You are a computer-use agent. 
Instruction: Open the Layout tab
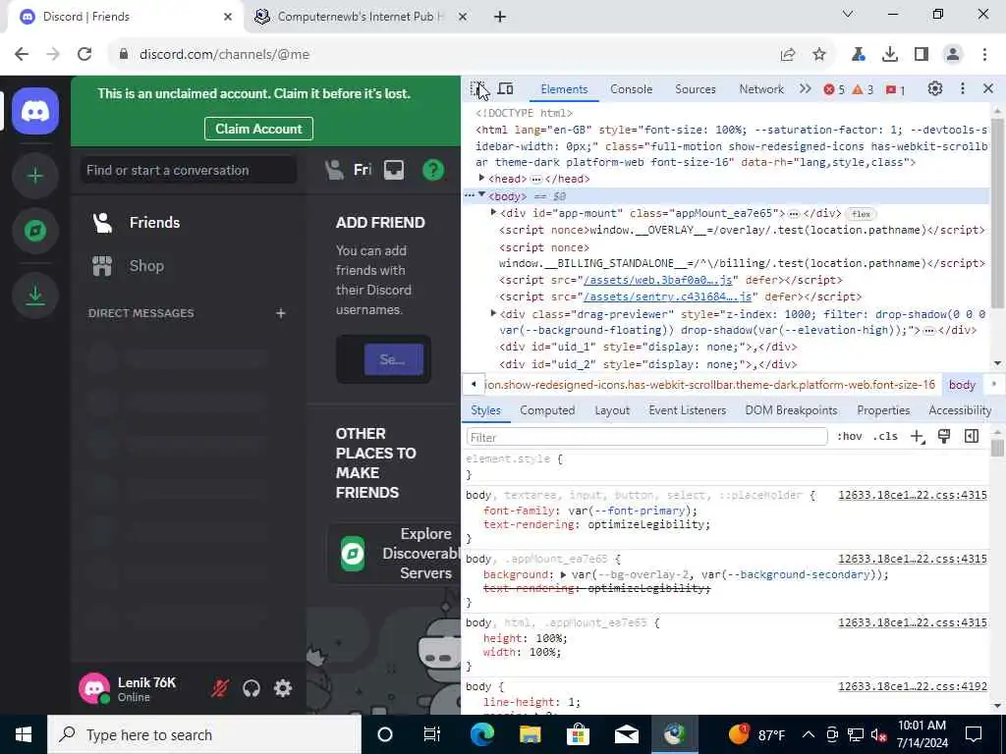tap(612, 410)
